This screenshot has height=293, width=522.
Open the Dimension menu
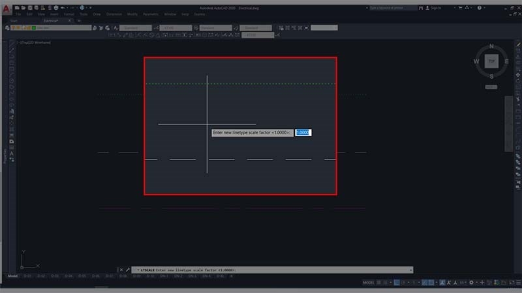pos(114,14)
